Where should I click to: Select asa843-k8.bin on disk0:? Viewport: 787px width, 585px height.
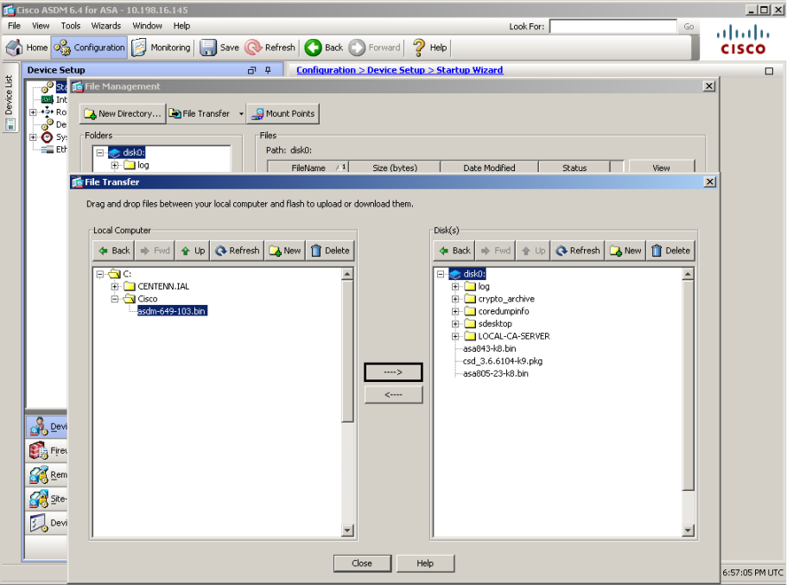click(489, 348)
